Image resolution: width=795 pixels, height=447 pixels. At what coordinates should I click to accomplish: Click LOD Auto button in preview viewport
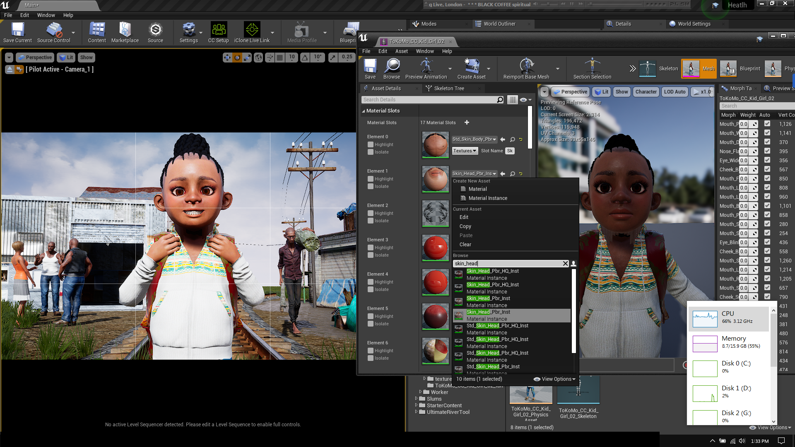coord(675,92)
